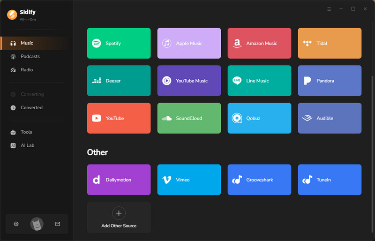
Task: Click the Deezer equalizer icon
Action: (97, 81)
